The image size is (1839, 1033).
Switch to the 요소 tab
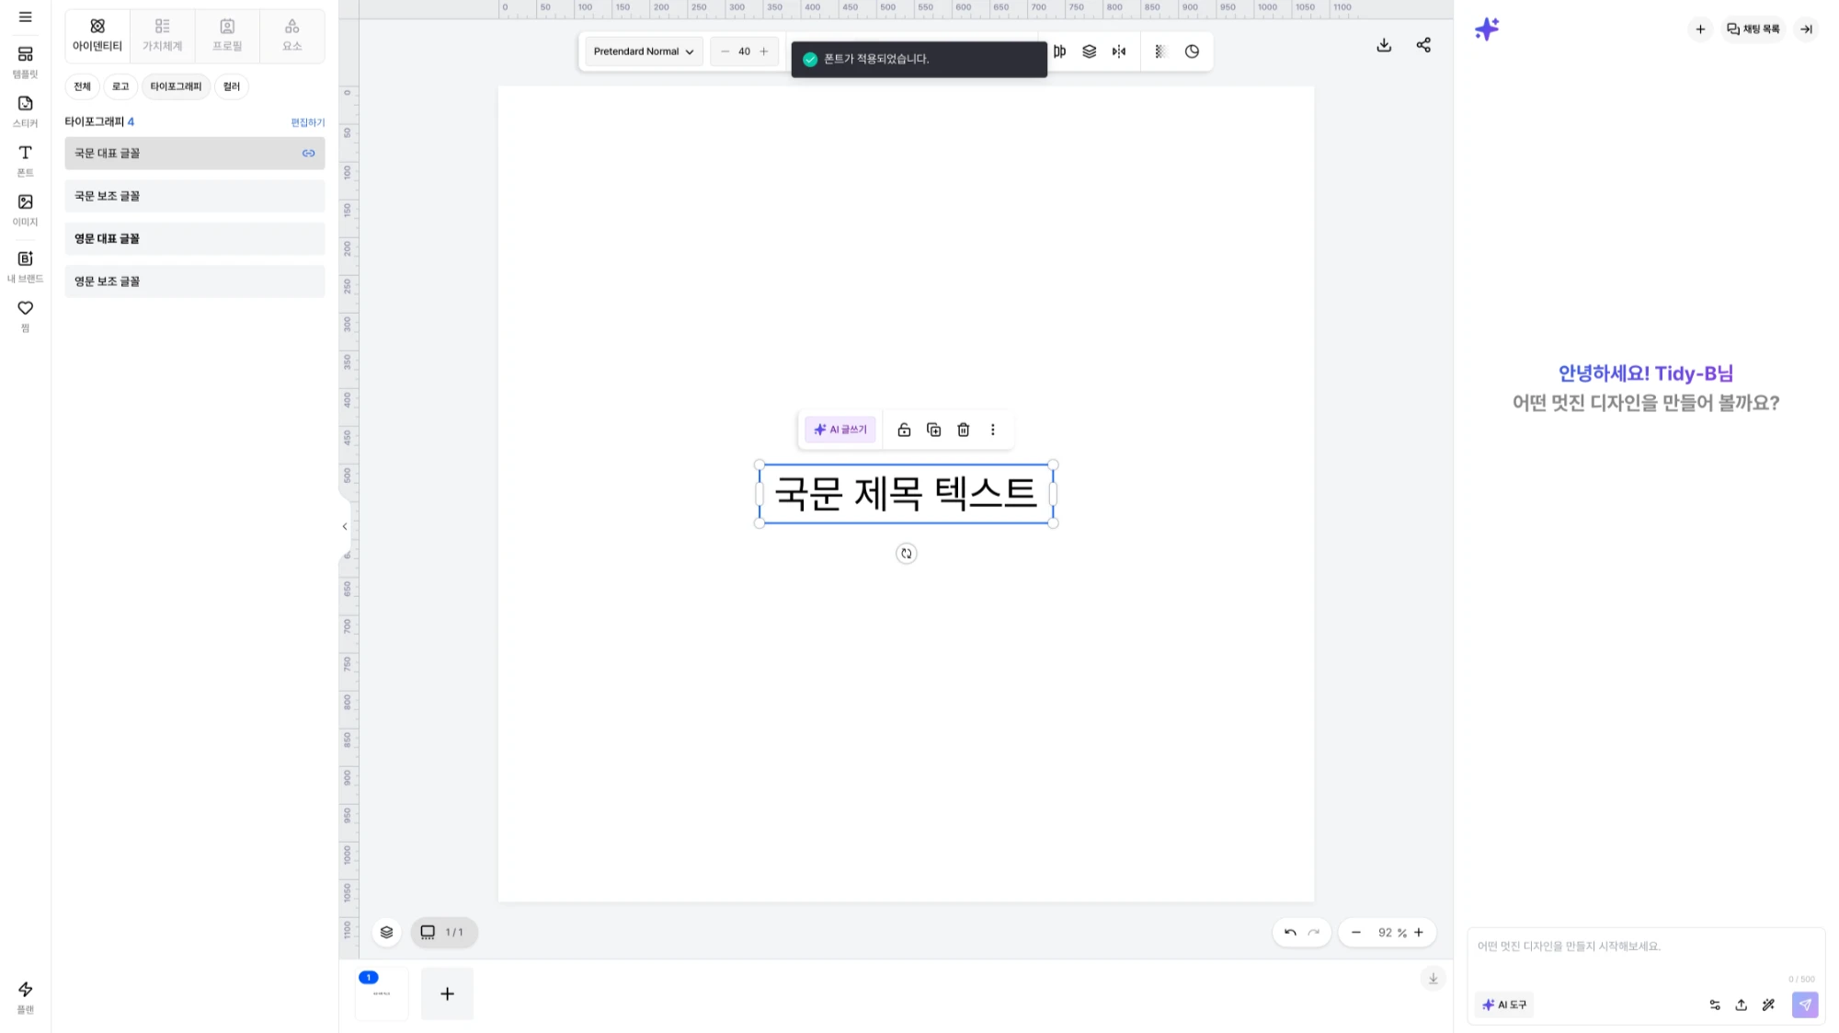click(292, 35)
